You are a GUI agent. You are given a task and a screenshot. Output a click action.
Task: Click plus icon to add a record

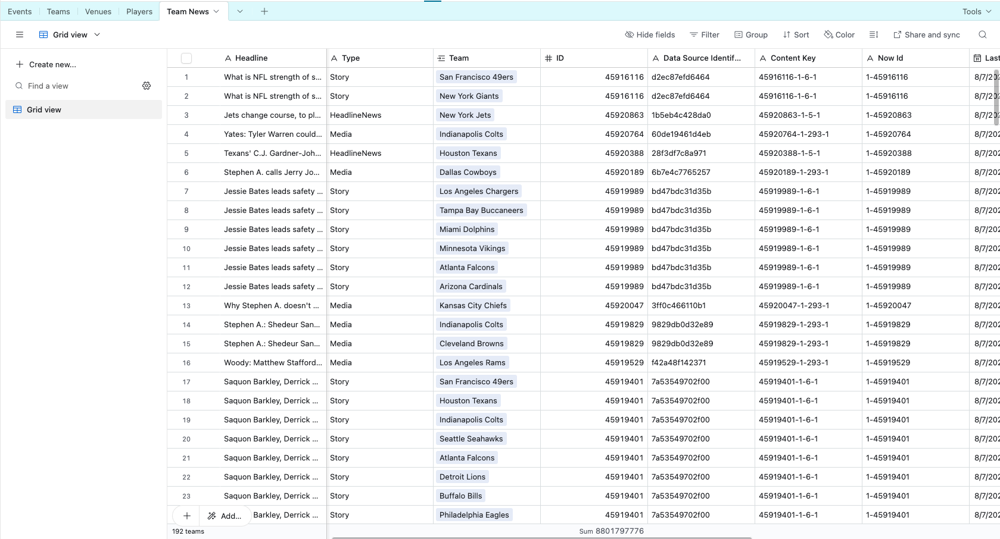tap(187, 516)
